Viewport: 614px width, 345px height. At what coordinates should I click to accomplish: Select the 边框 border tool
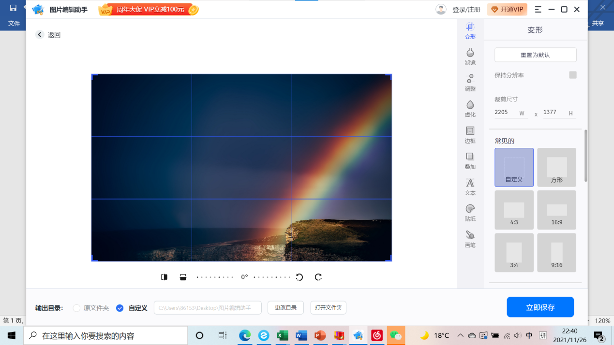[x=470, y=135]
